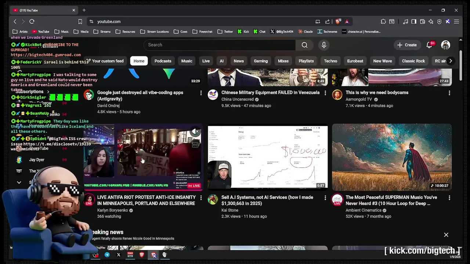Mute the live preview video

195,132
